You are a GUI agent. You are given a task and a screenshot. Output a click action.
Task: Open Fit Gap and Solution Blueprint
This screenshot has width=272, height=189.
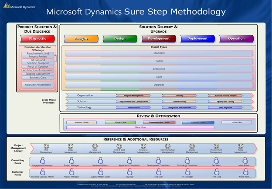(38, 62)
